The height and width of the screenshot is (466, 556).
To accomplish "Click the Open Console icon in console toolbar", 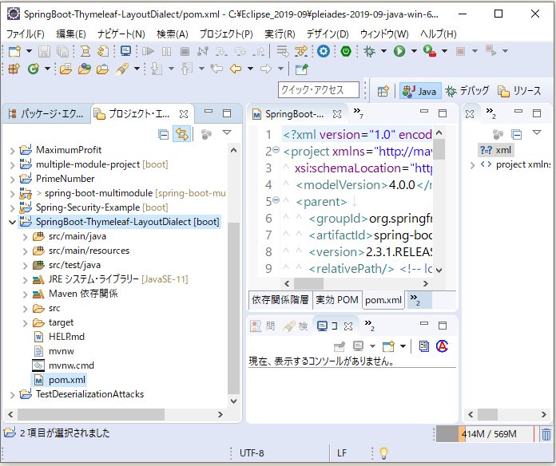I will (x=388, y=346).
